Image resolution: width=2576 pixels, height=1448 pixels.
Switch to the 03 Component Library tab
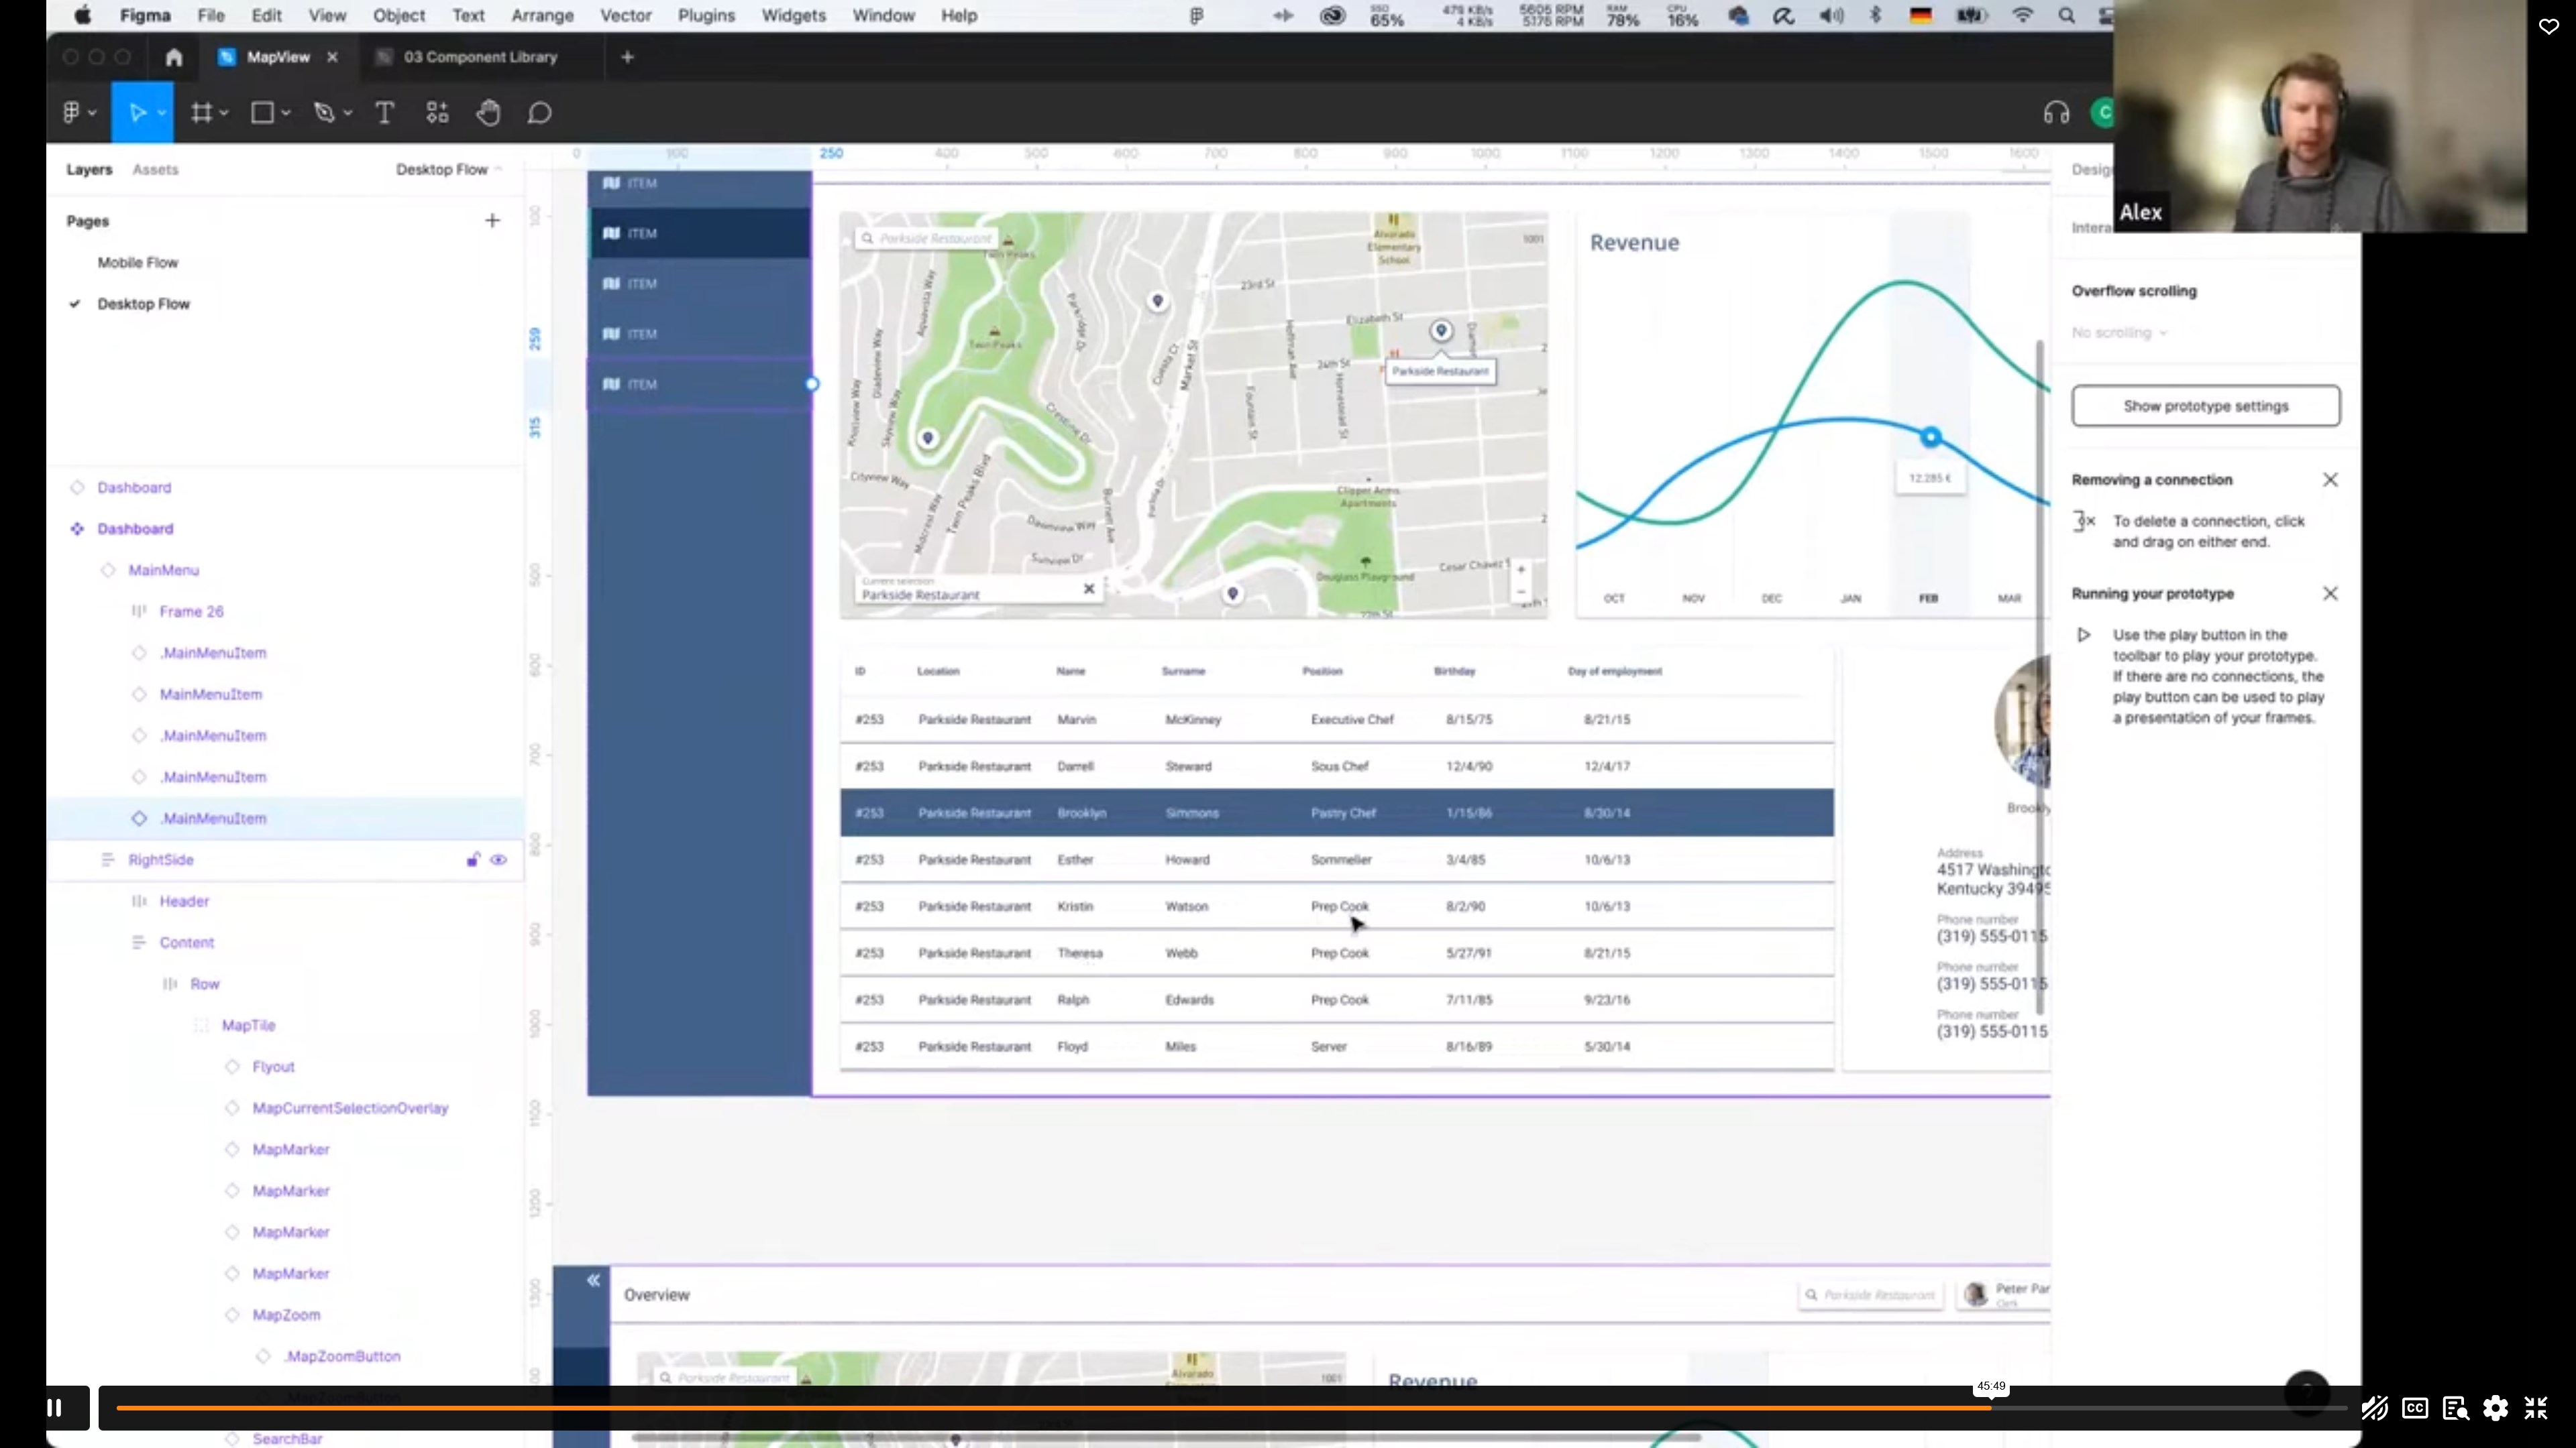pyautogui.click(x=480, y=57)
